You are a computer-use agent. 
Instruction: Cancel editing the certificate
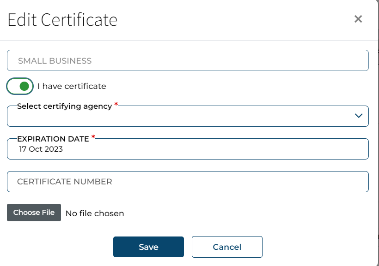pos(227,247)
